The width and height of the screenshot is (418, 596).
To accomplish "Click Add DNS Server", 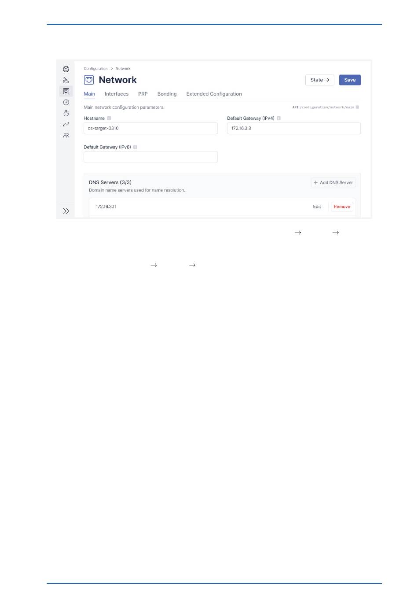I will [334, 182].
